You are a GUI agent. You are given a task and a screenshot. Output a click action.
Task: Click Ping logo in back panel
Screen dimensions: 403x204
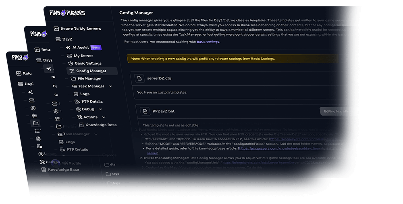coord(20,57)
